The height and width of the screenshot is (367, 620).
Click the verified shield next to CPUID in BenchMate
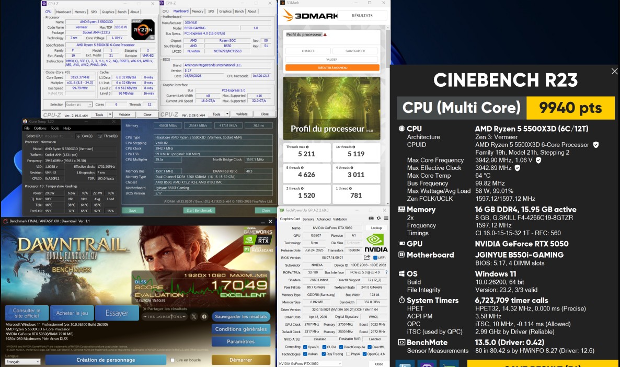pos(595,145)
